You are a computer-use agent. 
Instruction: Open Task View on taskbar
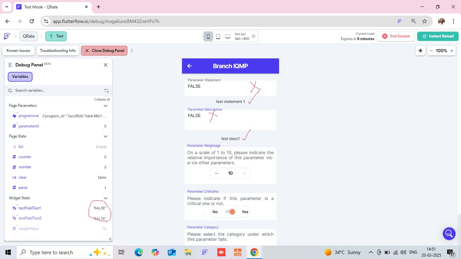(x=121, y=252)
